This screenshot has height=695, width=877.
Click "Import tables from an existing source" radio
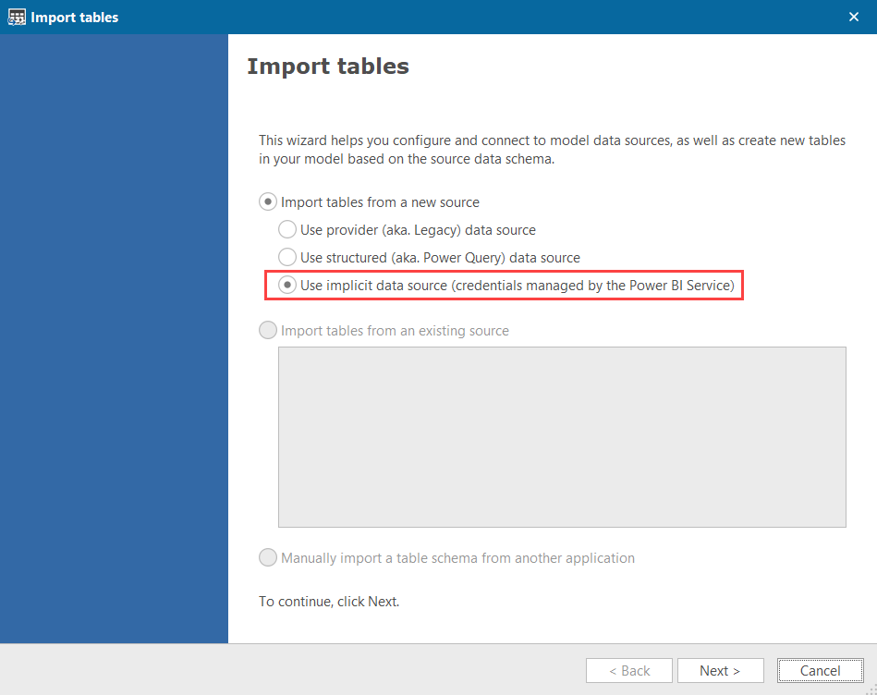click(268, 330)
